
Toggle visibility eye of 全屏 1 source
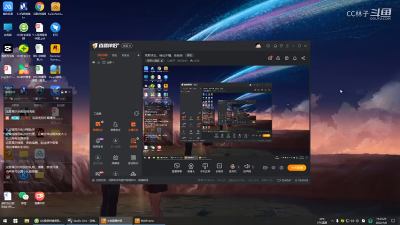coord(93,62)
